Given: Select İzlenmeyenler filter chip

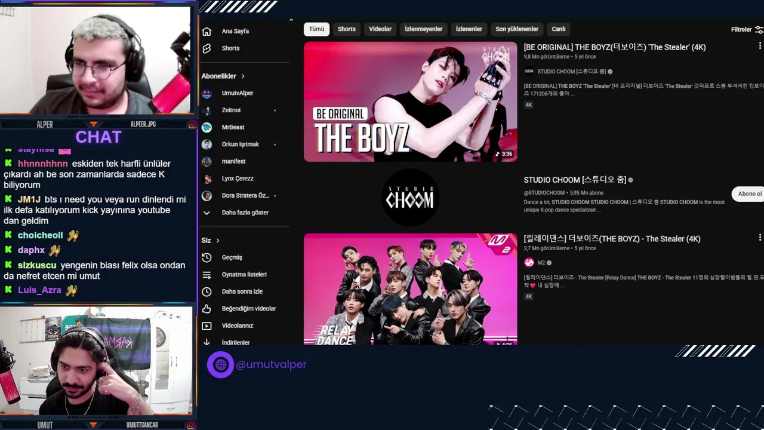Looking at the screenshot, I should point(424,29).
